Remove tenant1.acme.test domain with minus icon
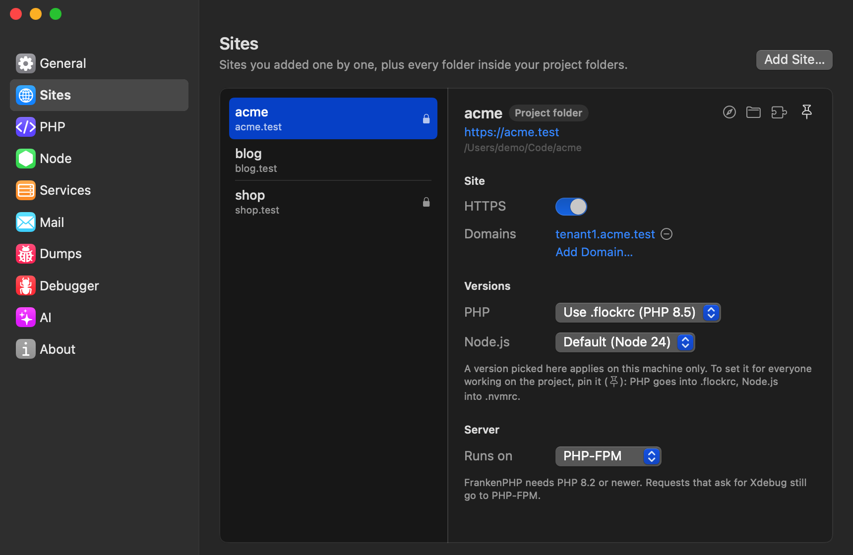Image resolution: width=853 pixels, height=555 pixels. 667,234
